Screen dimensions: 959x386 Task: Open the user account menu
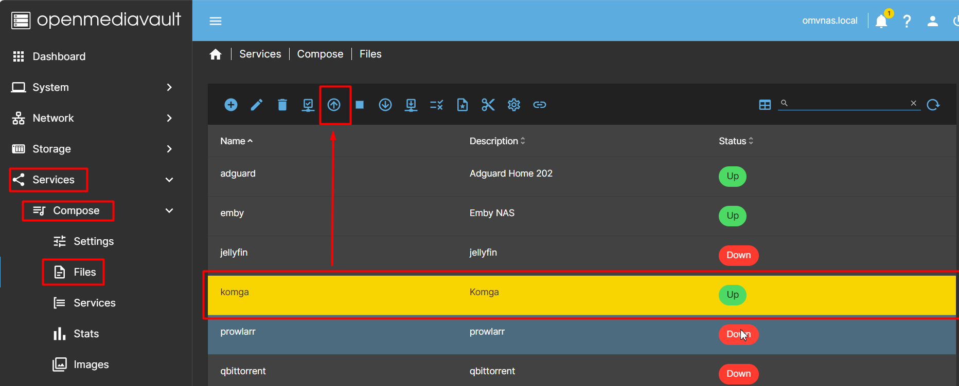[933, 21]
